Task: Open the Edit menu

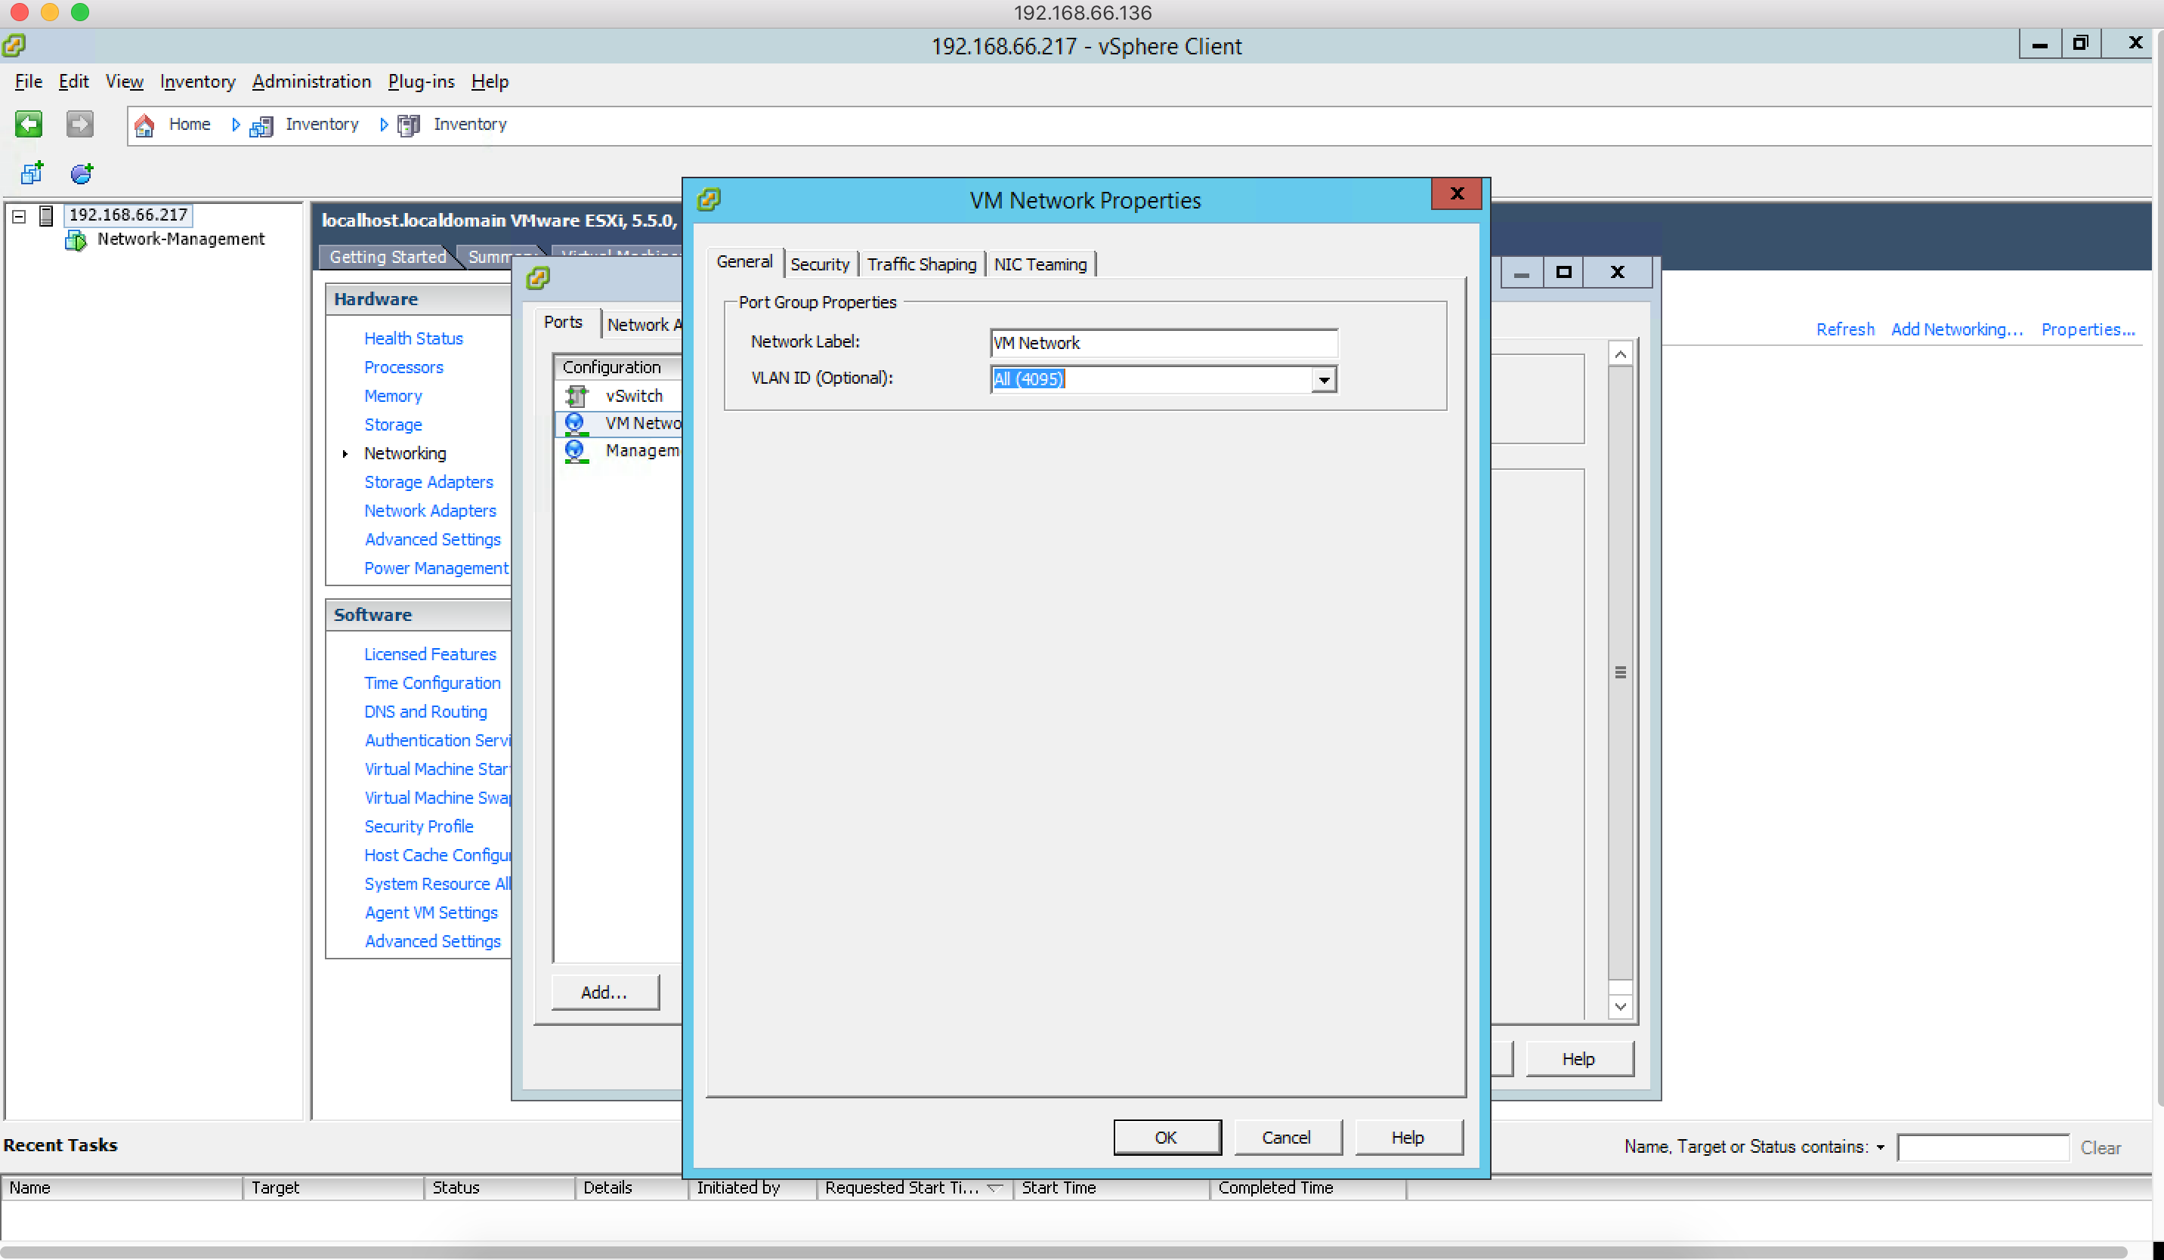Action: tap(74, 82)
